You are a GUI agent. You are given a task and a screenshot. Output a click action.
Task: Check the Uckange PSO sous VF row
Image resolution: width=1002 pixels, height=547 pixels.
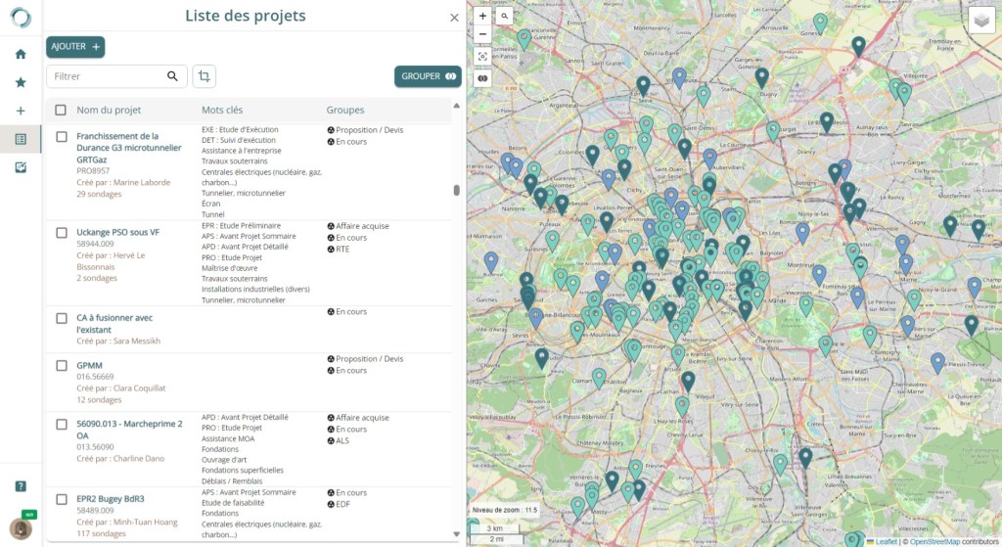[61, 233]
